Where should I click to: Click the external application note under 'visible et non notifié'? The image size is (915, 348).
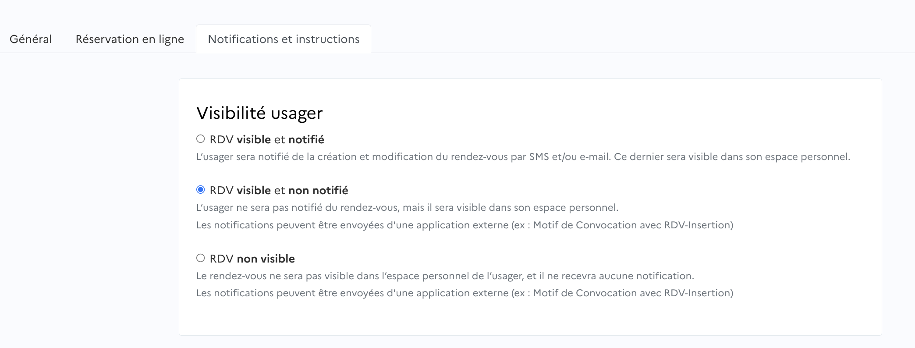pyautogui.click(x=465, y=225)
